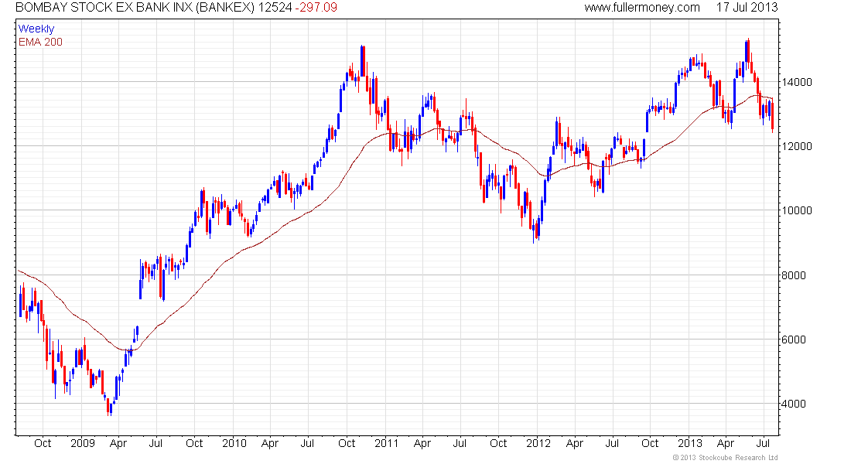Open the www.fullermoney.com link text
Image resolution: width=851 pixels, height=464 pixels.
click(642, 8)
